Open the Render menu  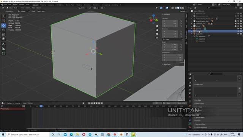(15, 5)
